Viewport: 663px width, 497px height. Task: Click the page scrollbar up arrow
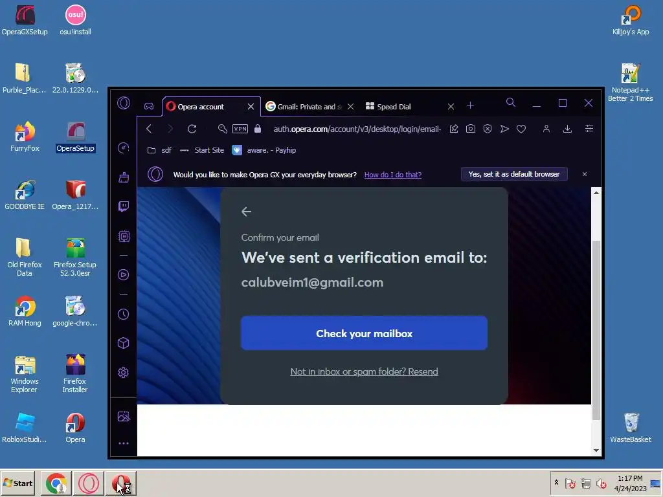coord(596,193)
